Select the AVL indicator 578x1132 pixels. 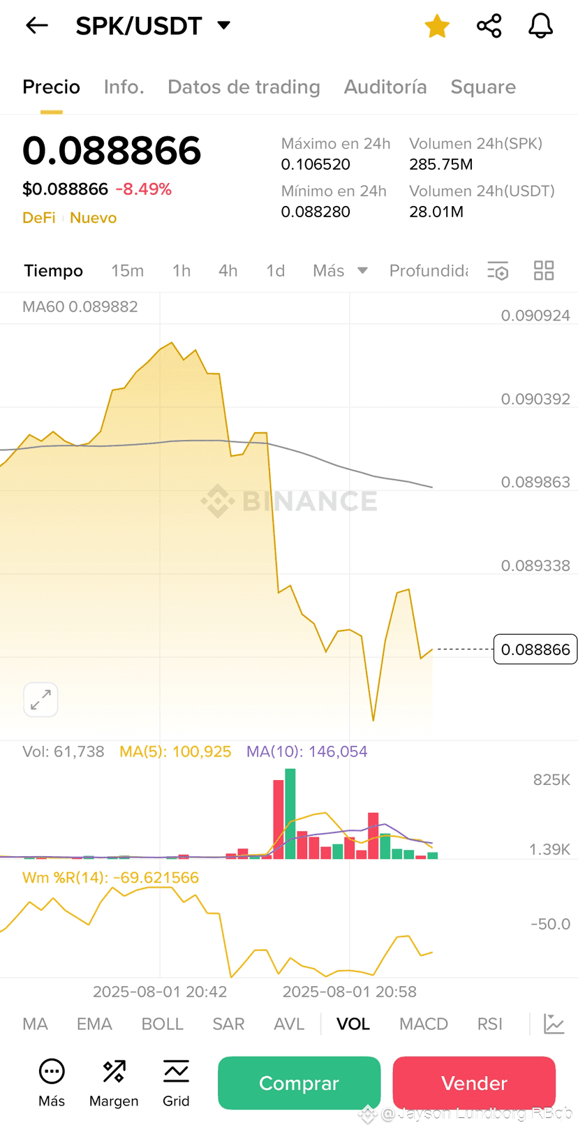(289, 1024)
